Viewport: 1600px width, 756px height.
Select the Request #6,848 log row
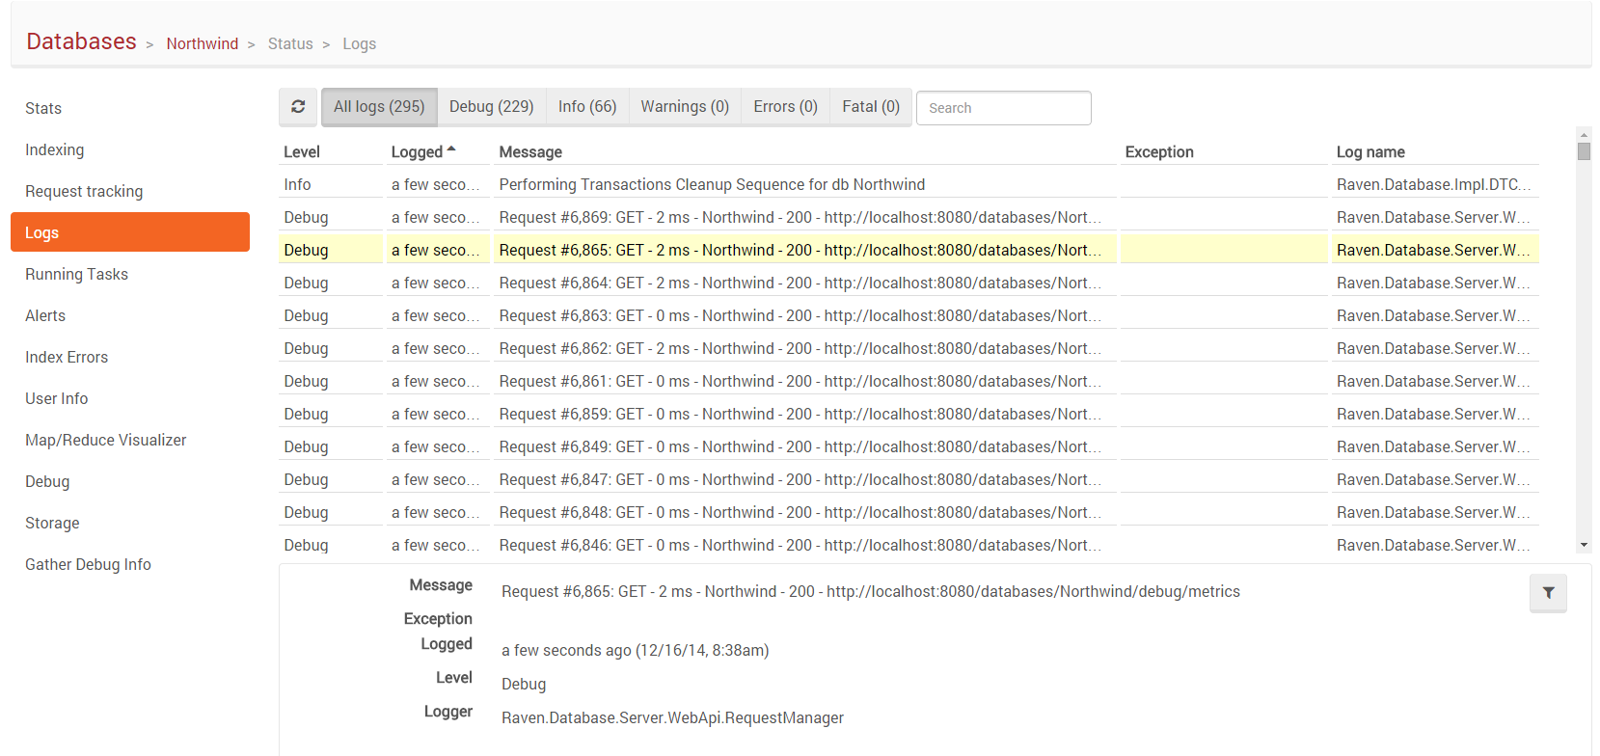click(908, 512)
